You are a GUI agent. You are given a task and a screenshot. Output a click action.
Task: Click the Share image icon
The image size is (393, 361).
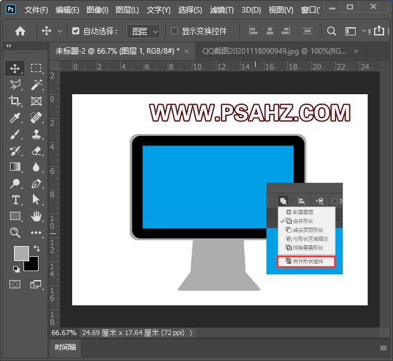pos(379,31)
